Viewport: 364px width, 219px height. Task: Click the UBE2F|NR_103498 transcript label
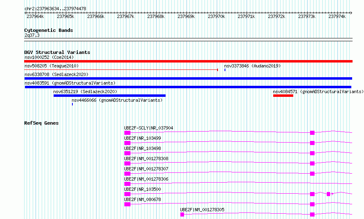[x=142, y=148]
